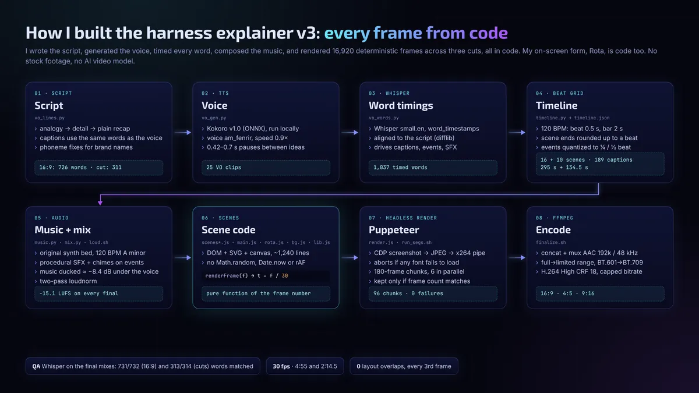Click the '1,037 timed words' stat box

click(x=433, y=168)
